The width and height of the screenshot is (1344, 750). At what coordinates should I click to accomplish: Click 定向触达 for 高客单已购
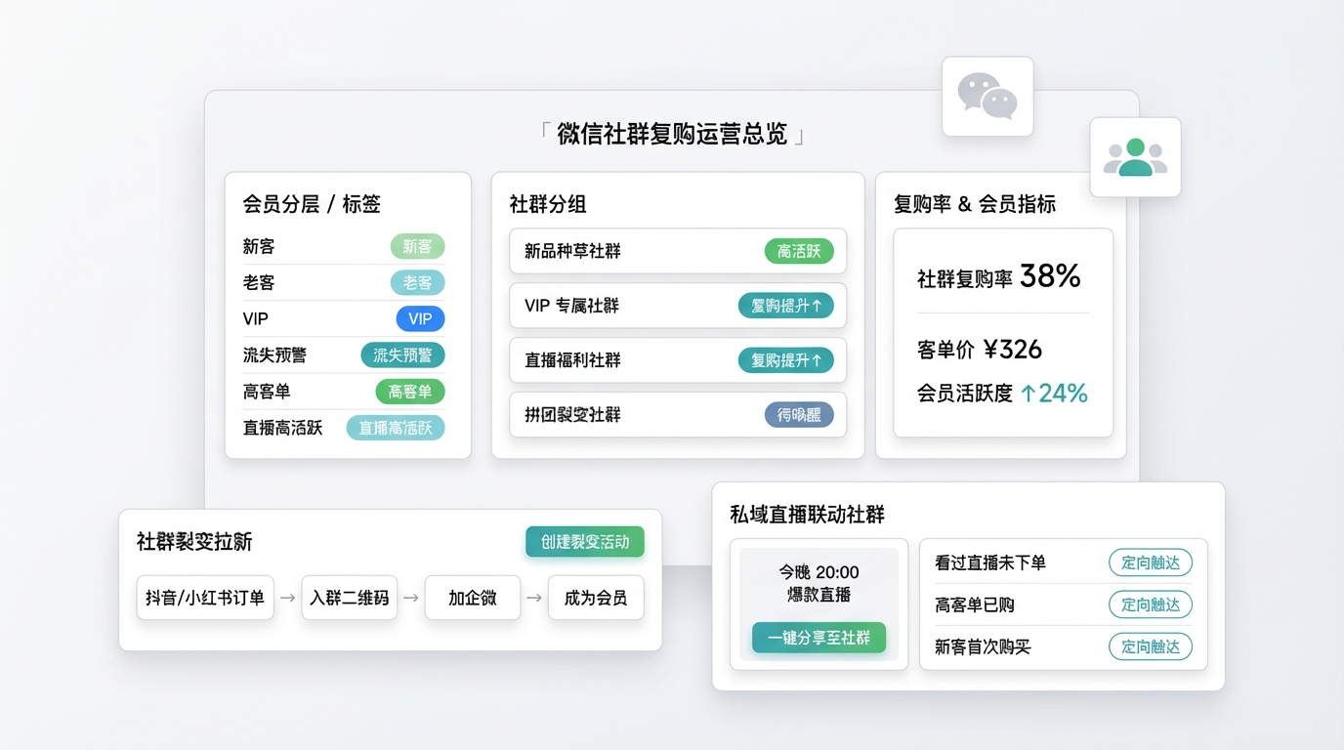(x=1150, y=604)
